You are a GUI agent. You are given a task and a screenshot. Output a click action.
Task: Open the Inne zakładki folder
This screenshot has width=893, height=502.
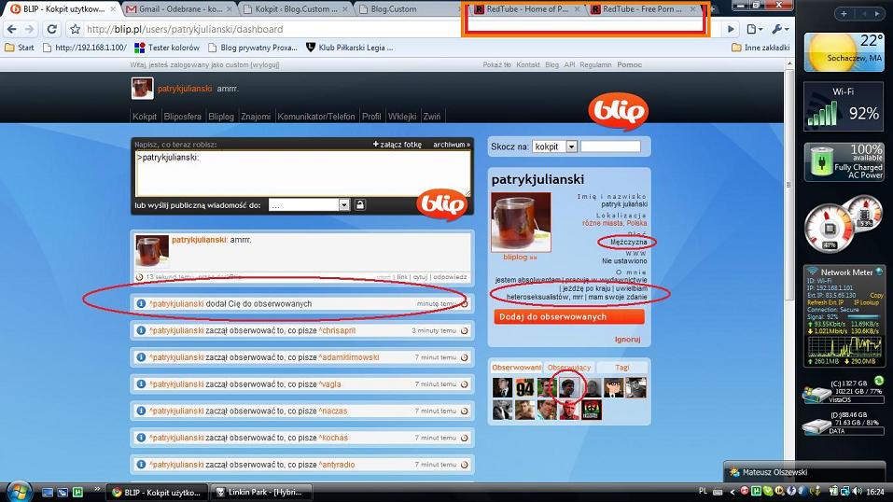[760, 48]
